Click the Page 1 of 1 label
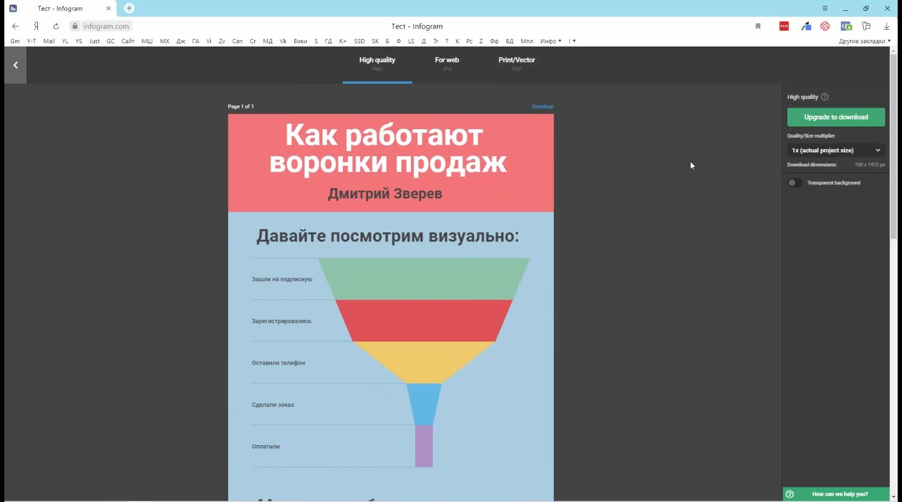The height and width of the screenshot is (502, 902). pyautogui.click(x=241, y=106)
